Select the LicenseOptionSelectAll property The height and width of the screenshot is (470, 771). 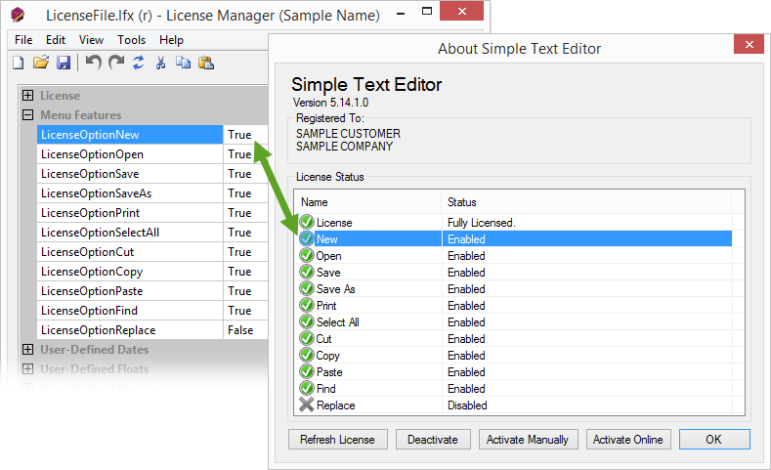pyautogui.click(x=130, y=232)
